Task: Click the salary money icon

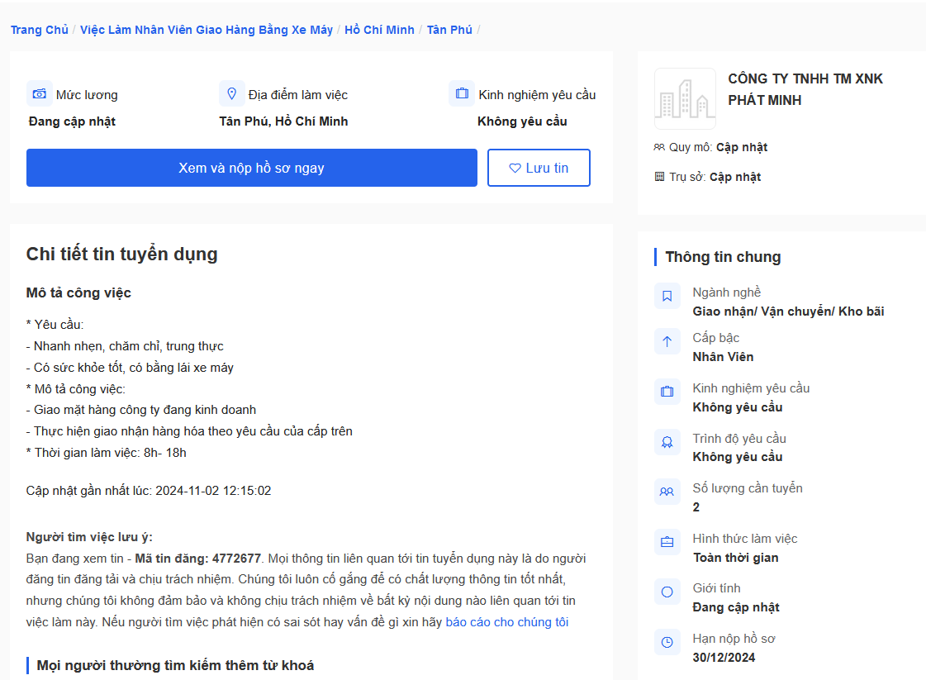Action: pos(40,94)
